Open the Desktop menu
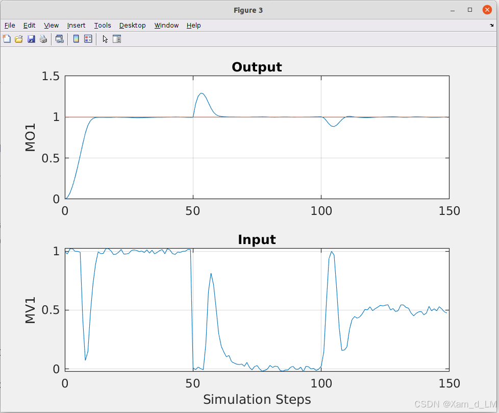The height and width of the screenshot is (413, 499). pos(132,25)
